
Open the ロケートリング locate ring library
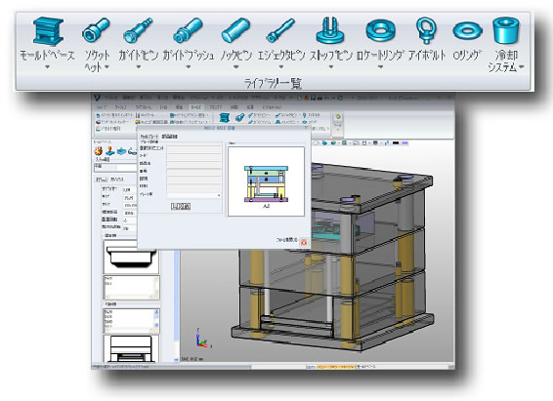coord(380,30)
